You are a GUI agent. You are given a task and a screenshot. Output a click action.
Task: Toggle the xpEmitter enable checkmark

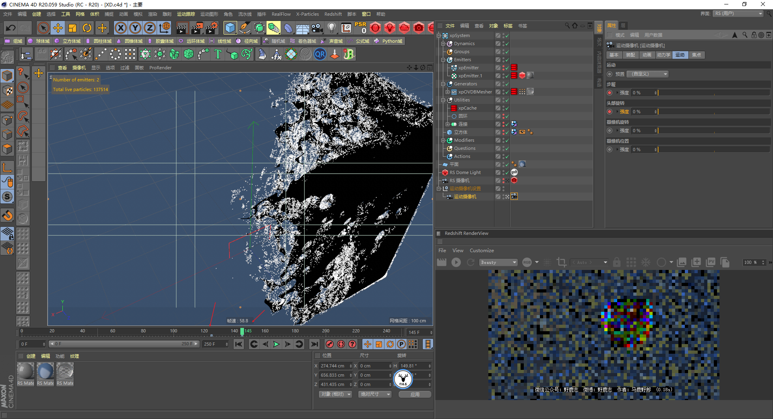(507, 68)
